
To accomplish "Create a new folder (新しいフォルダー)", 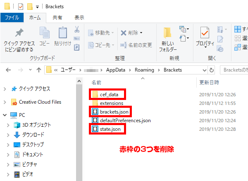I will [x=168, y=39].
